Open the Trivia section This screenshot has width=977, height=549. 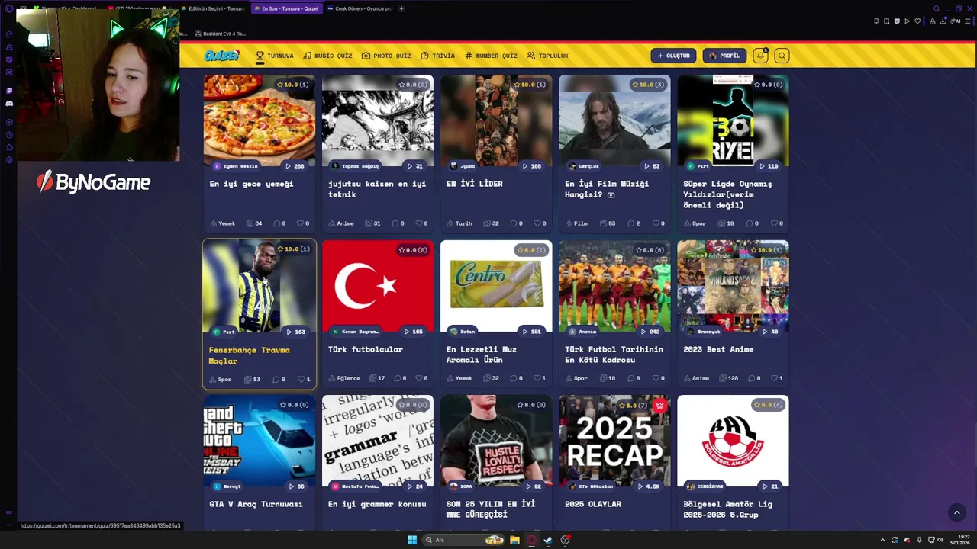437,56
